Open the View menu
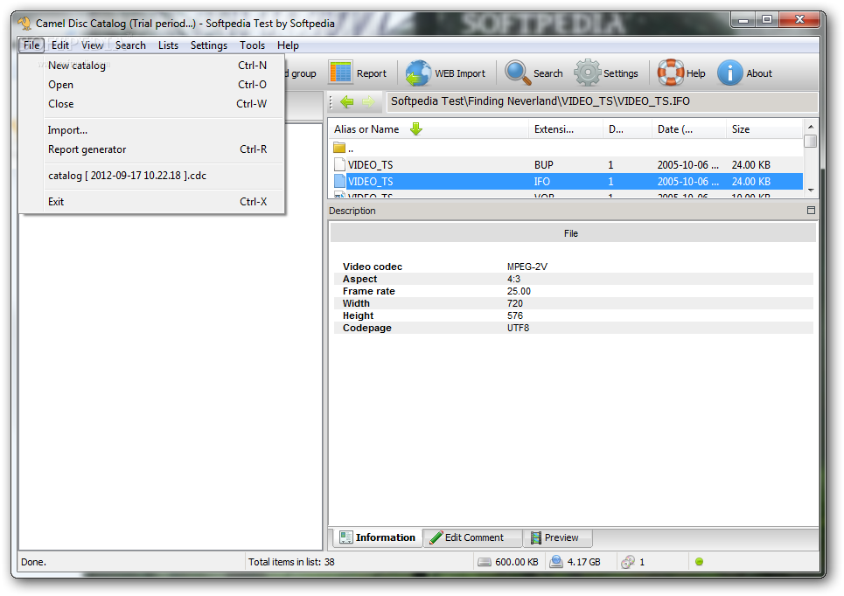This screenshot has width=844, height=596. (x=92, y=45)
